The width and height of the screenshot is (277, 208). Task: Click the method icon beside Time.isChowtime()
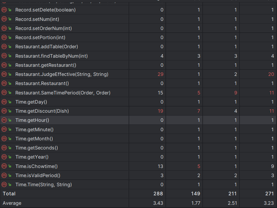(x=4, y=166)
